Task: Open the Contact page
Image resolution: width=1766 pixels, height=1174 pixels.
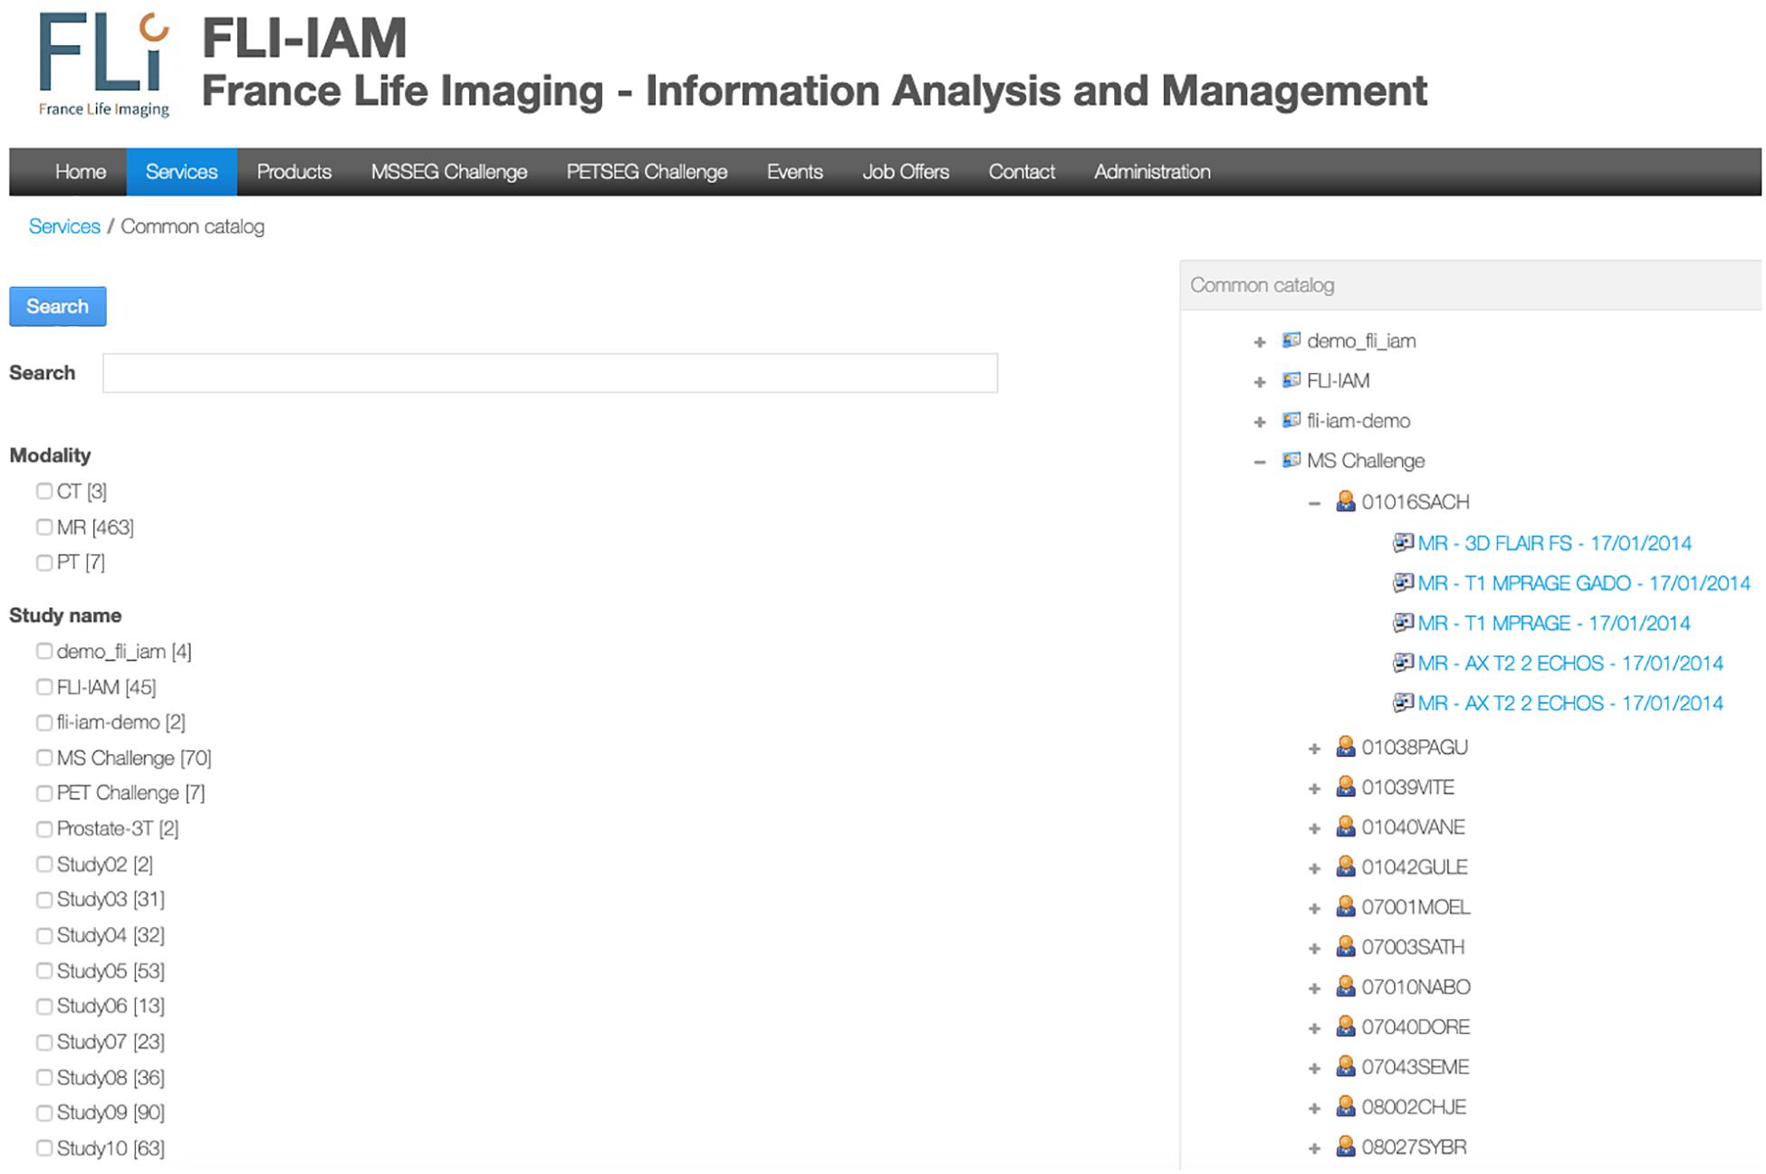Action: pyautogui.click(x=1022, y=172)
